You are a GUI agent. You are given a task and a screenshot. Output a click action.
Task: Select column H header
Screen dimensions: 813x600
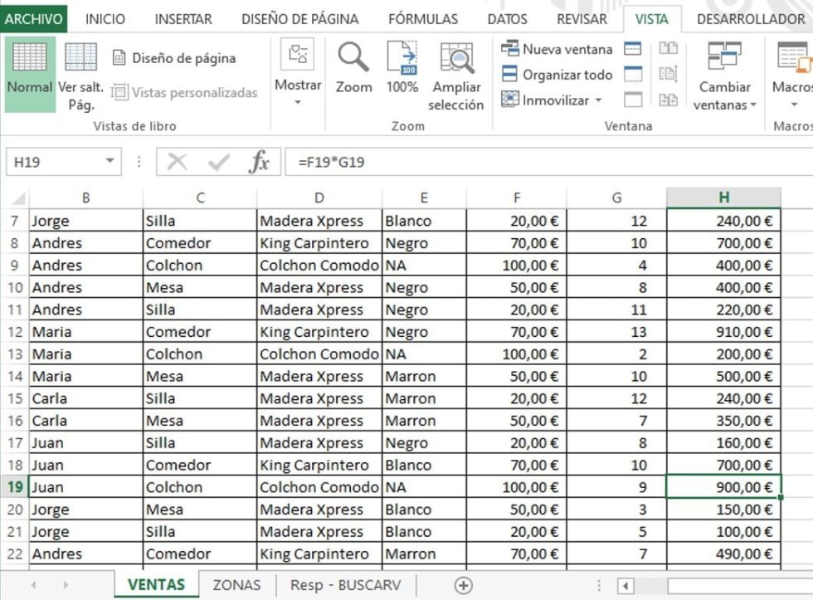coord(723,198)
